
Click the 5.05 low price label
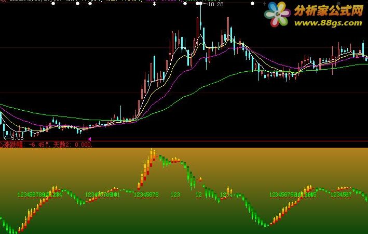pyautogui.click(x=17, y=138)
